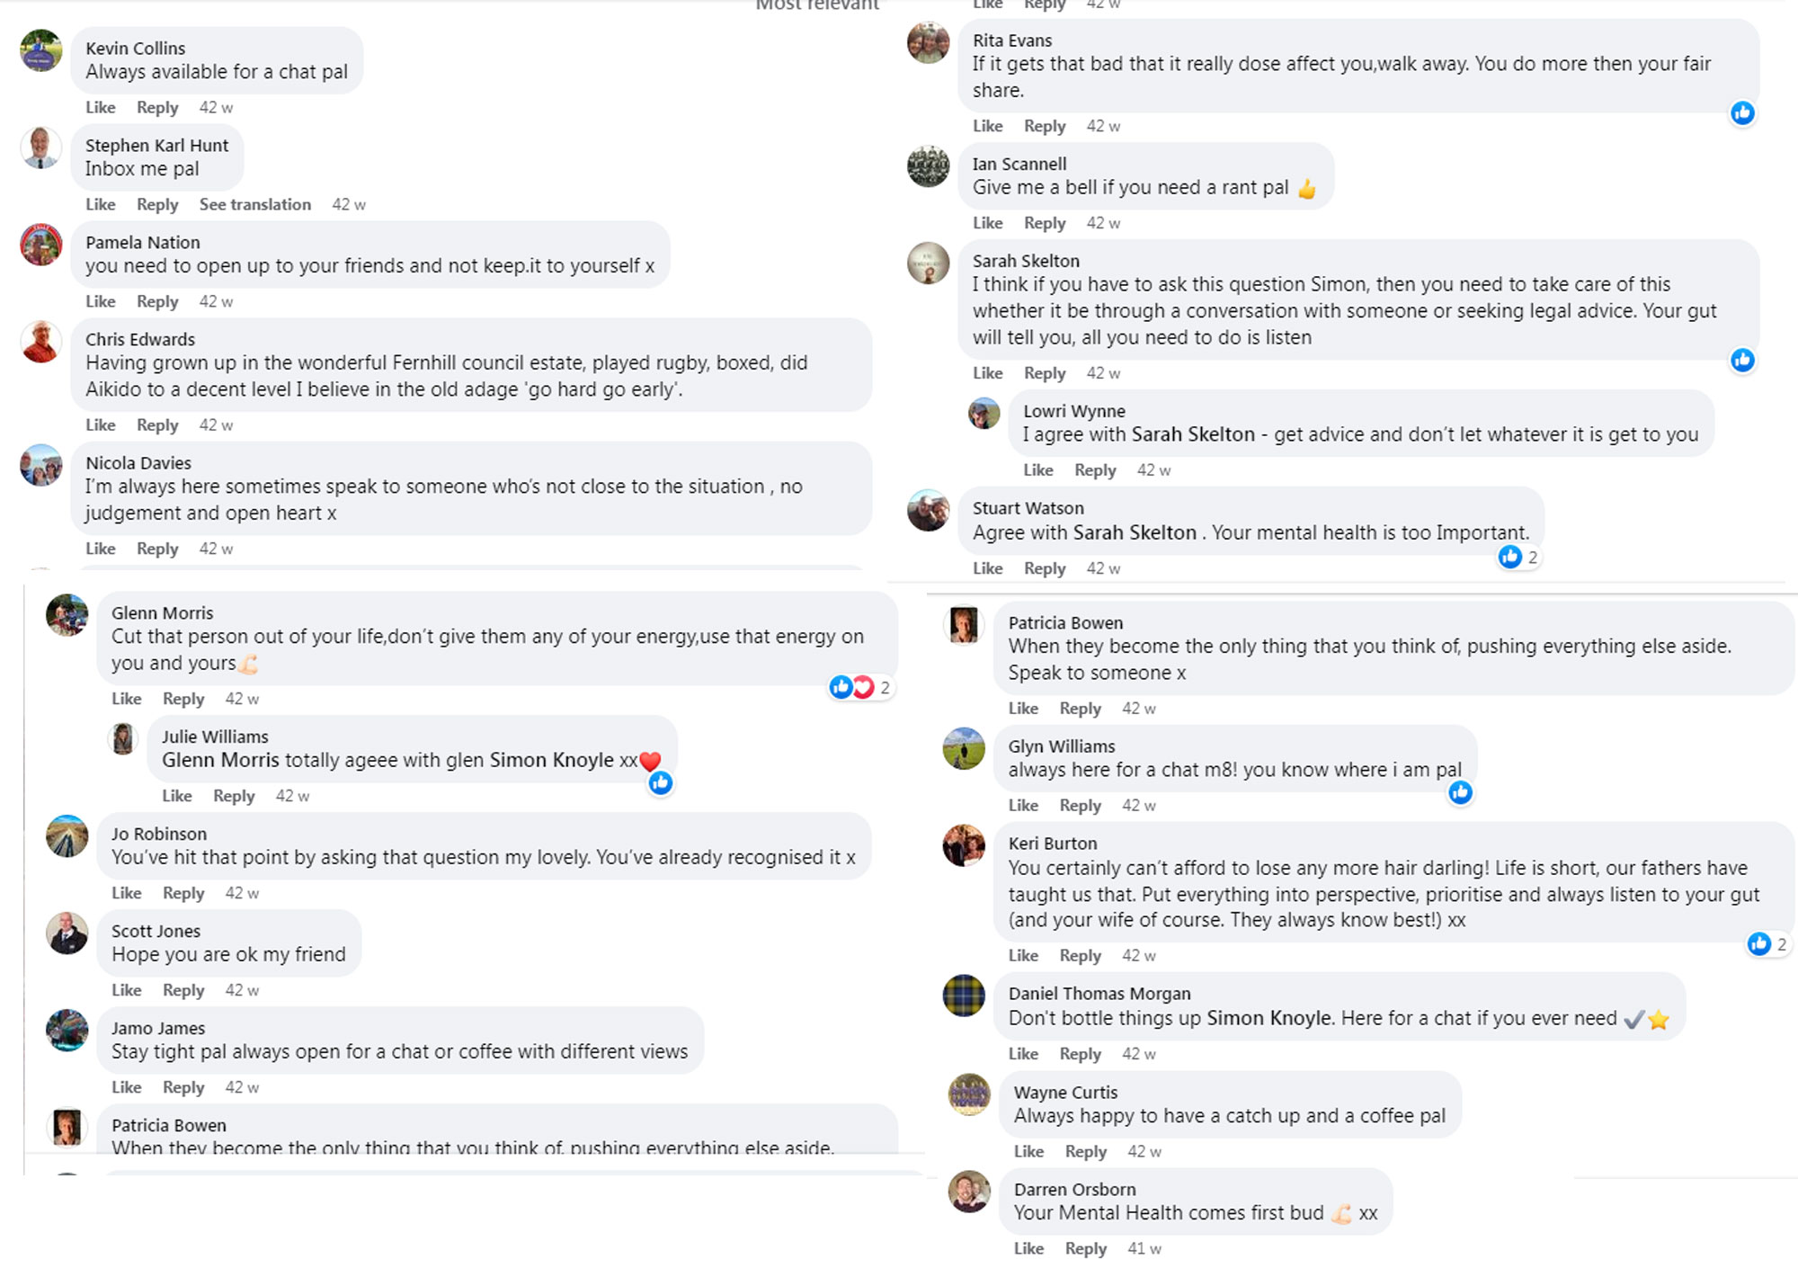Open Kevin Collins' profile picture
This screenshot has height=1286, width=1798.
tap(41, 50)
